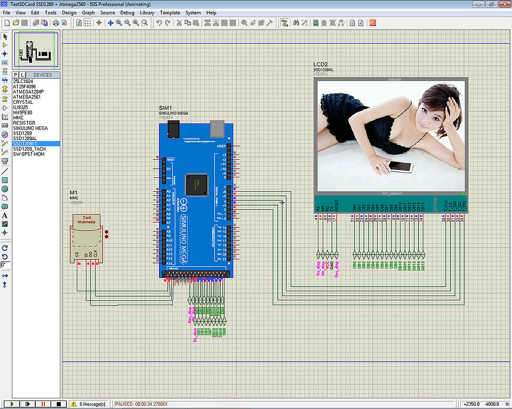
Task: Create a new design file
Action: (x=7, y=23)
